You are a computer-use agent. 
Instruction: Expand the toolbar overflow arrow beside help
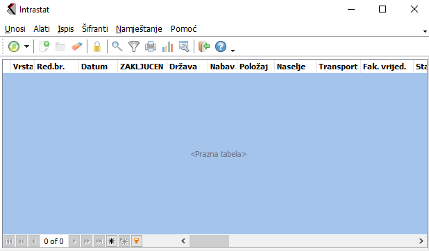click(233, 51)
